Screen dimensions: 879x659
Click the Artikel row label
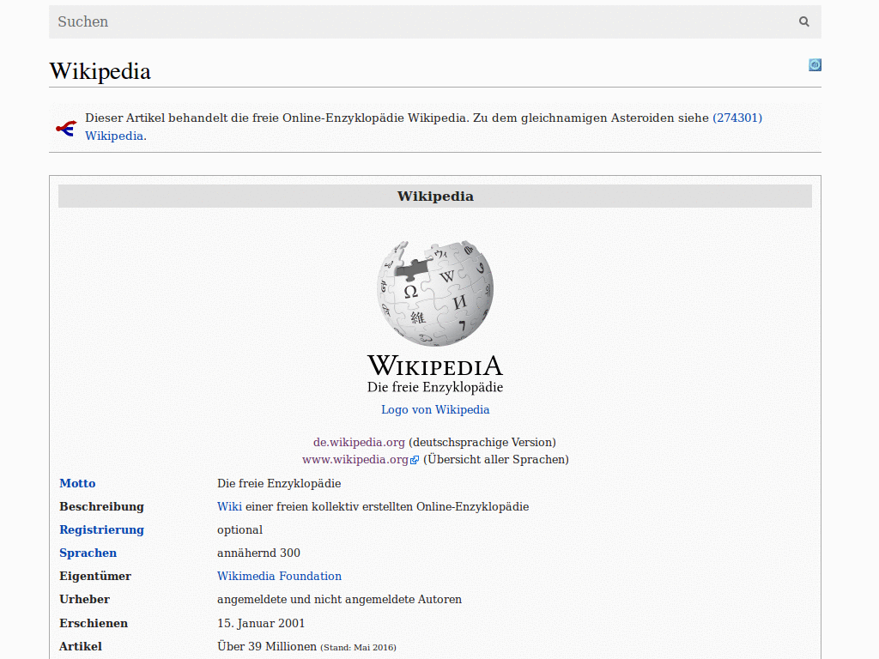(x=81, y=646)
